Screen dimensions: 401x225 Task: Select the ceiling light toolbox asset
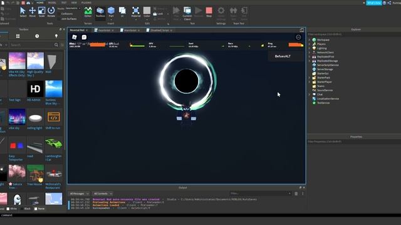tap(35, 119)
